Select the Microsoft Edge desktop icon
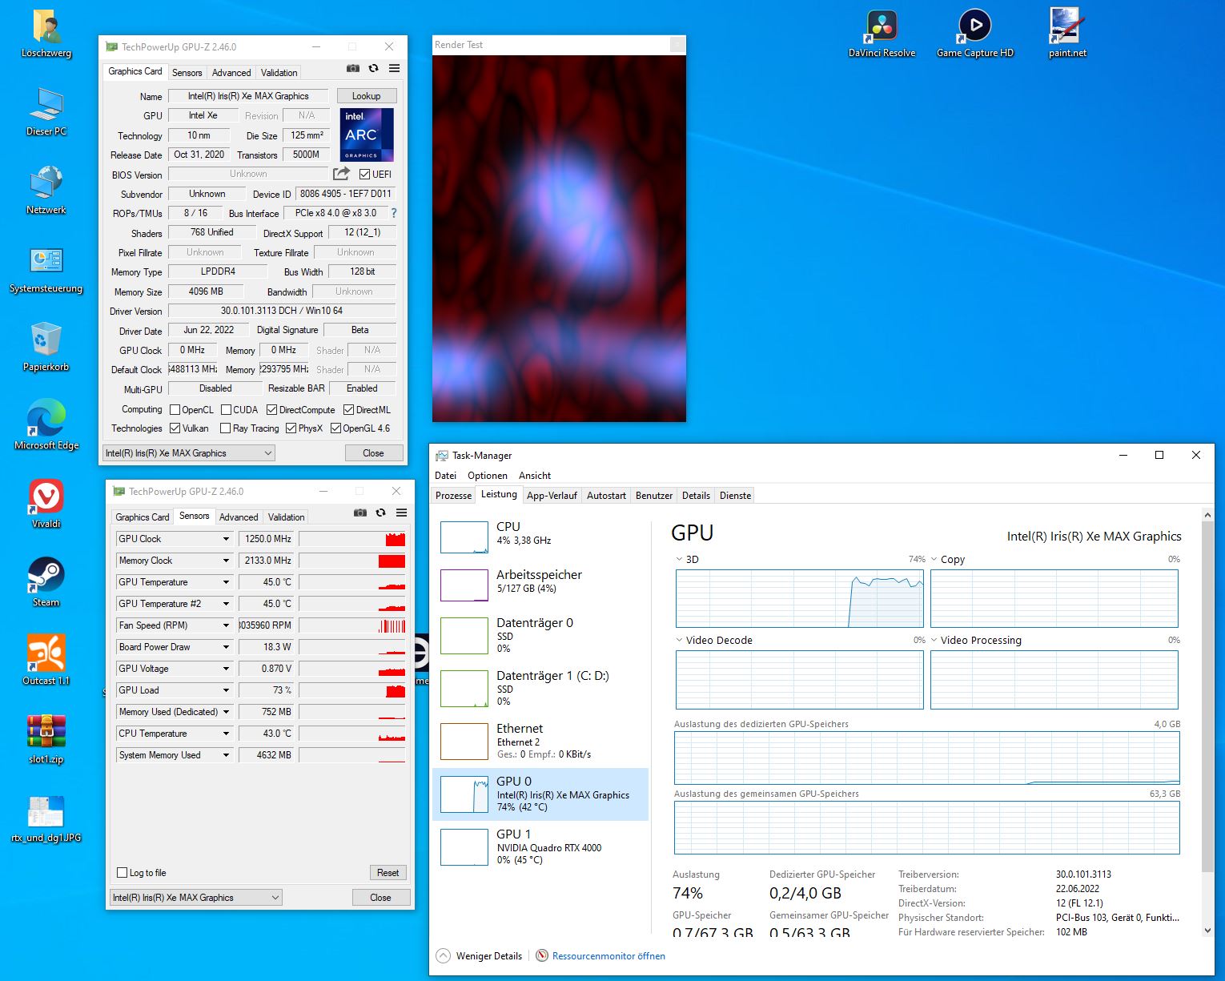This screenshot has width=1225, height=981. pos(46,426)
